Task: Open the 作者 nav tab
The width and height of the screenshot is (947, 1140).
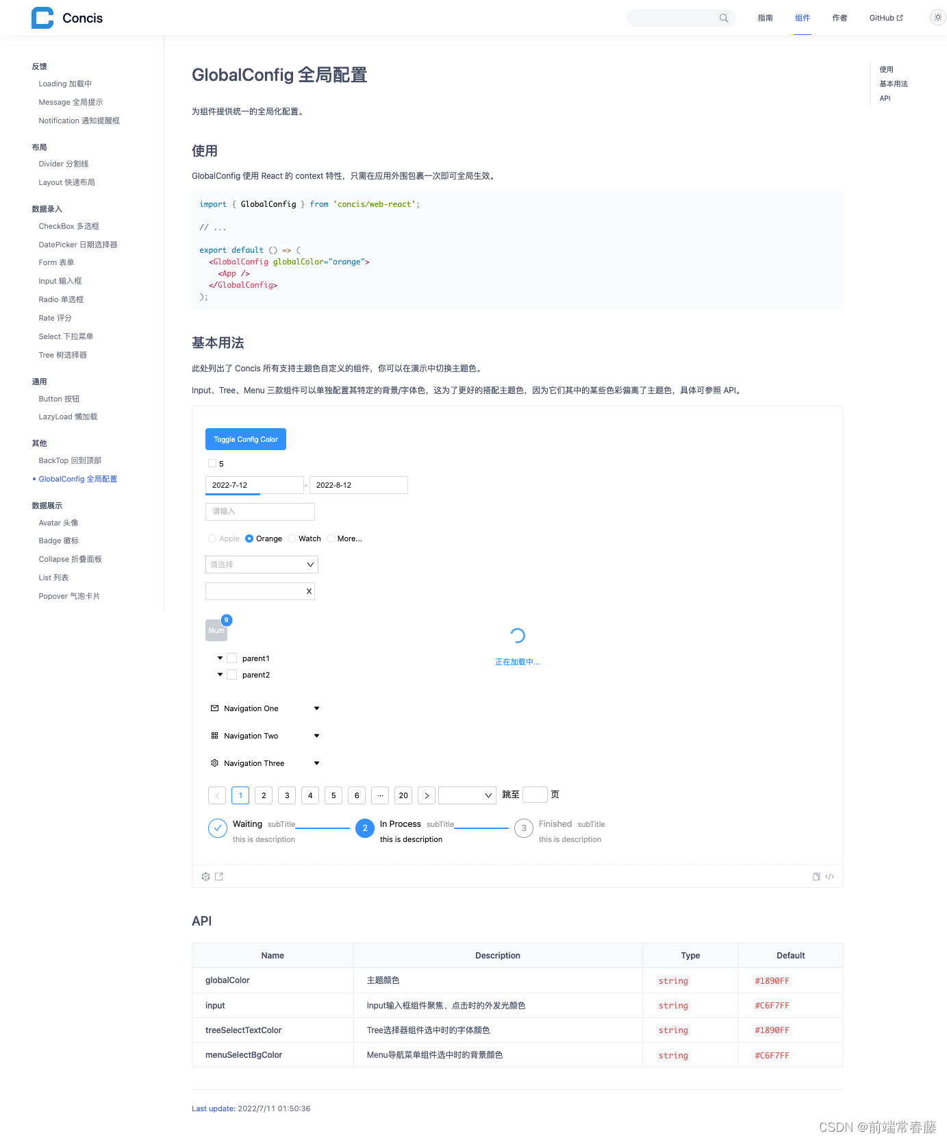Action: [x=839, y=18]
